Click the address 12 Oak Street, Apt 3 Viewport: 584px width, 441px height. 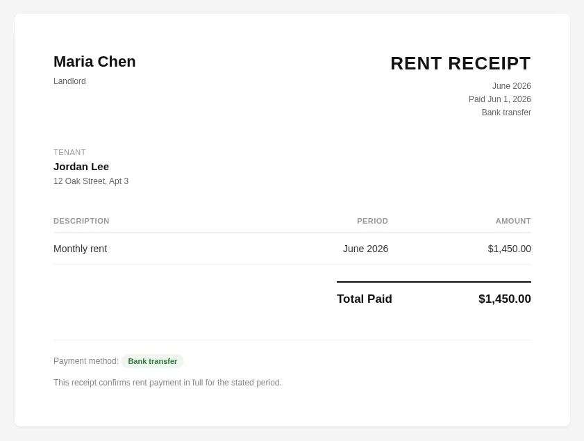pyautogui.click(x=91, y=181)
